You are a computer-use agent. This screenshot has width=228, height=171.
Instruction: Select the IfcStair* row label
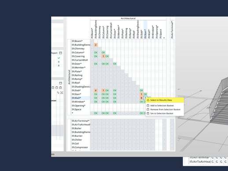pos(77,94)
